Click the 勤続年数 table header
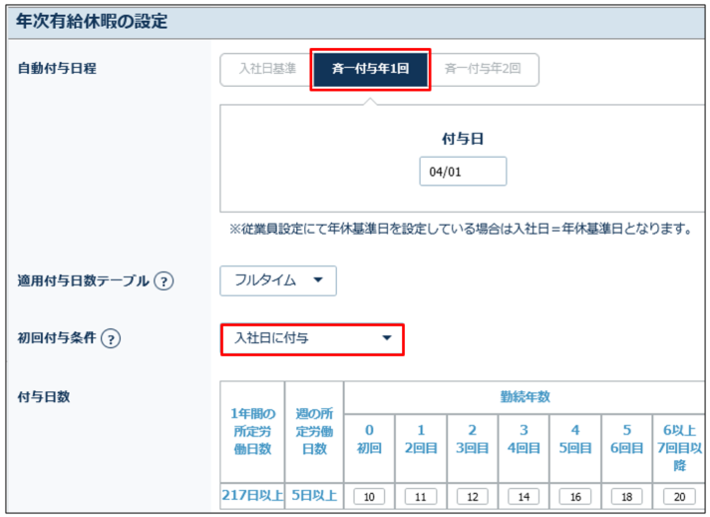 click(525, 397)
